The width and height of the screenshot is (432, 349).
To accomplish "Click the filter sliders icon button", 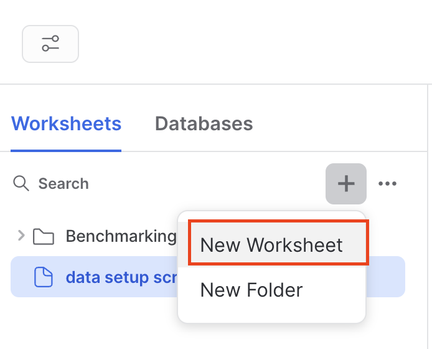I will [50, 44].
